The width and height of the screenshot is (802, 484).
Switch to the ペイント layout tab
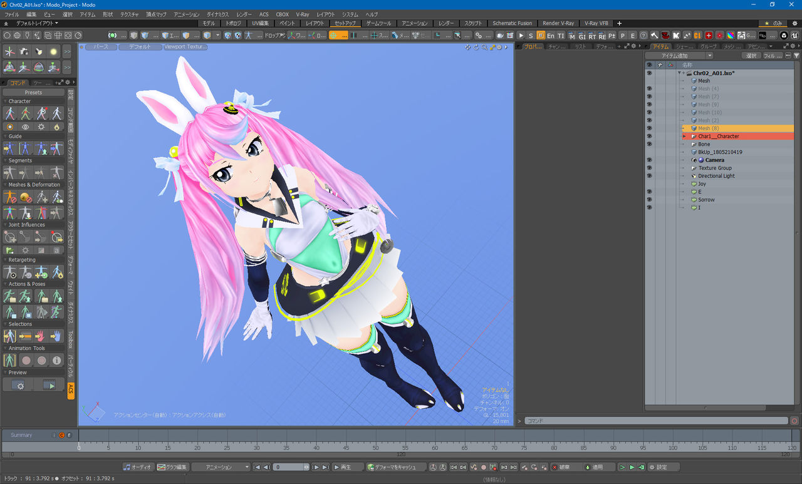288,23
